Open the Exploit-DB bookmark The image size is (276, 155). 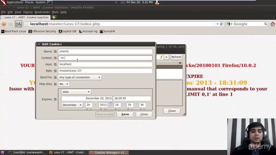pyautogui.click(x=67, y=31)
